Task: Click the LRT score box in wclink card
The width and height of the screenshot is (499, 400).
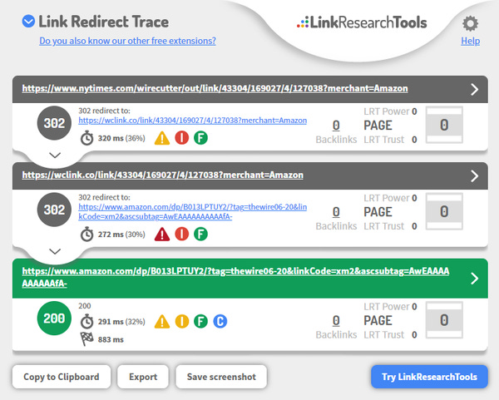Action: click(444, 211)
